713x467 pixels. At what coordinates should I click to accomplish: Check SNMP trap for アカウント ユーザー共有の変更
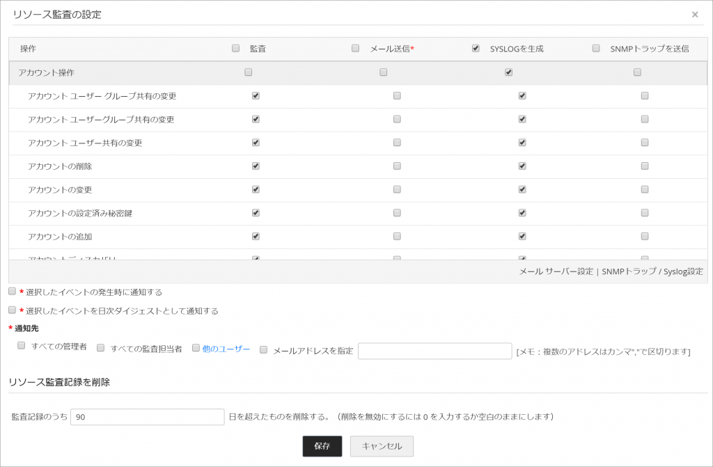point(645,143)
